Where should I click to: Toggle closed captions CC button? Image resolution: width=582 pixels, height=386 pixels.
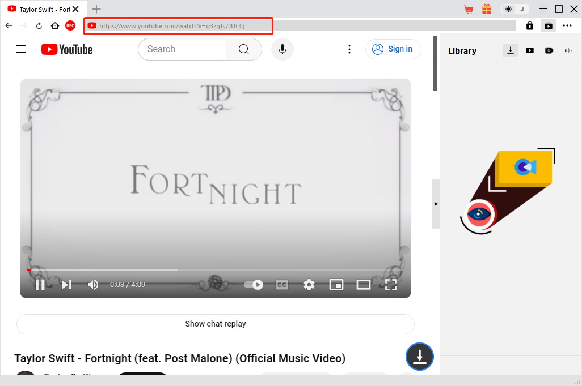tap(282, 285)
